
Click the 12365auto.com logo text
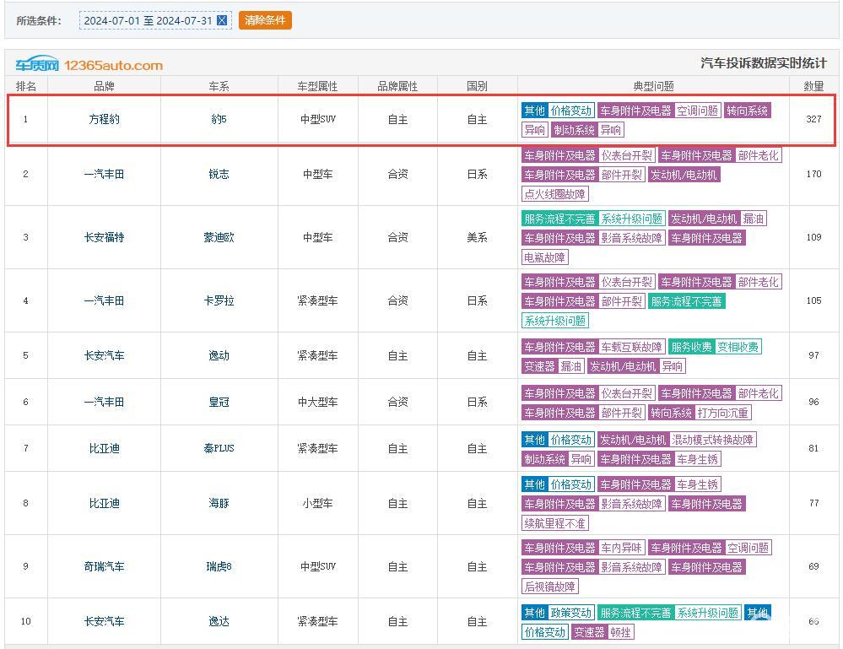point(113,66)
